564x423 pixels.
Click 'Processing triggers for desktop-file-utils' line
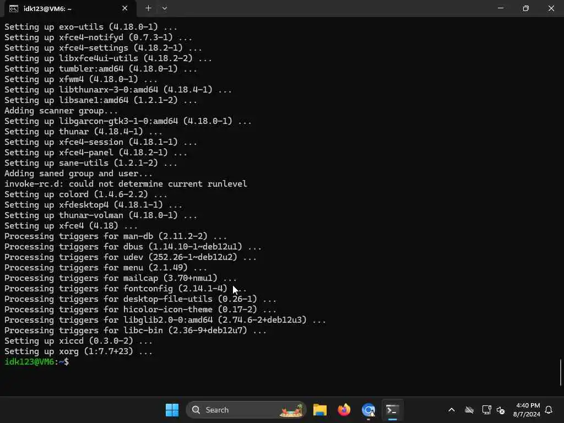[x=140, y=299]
